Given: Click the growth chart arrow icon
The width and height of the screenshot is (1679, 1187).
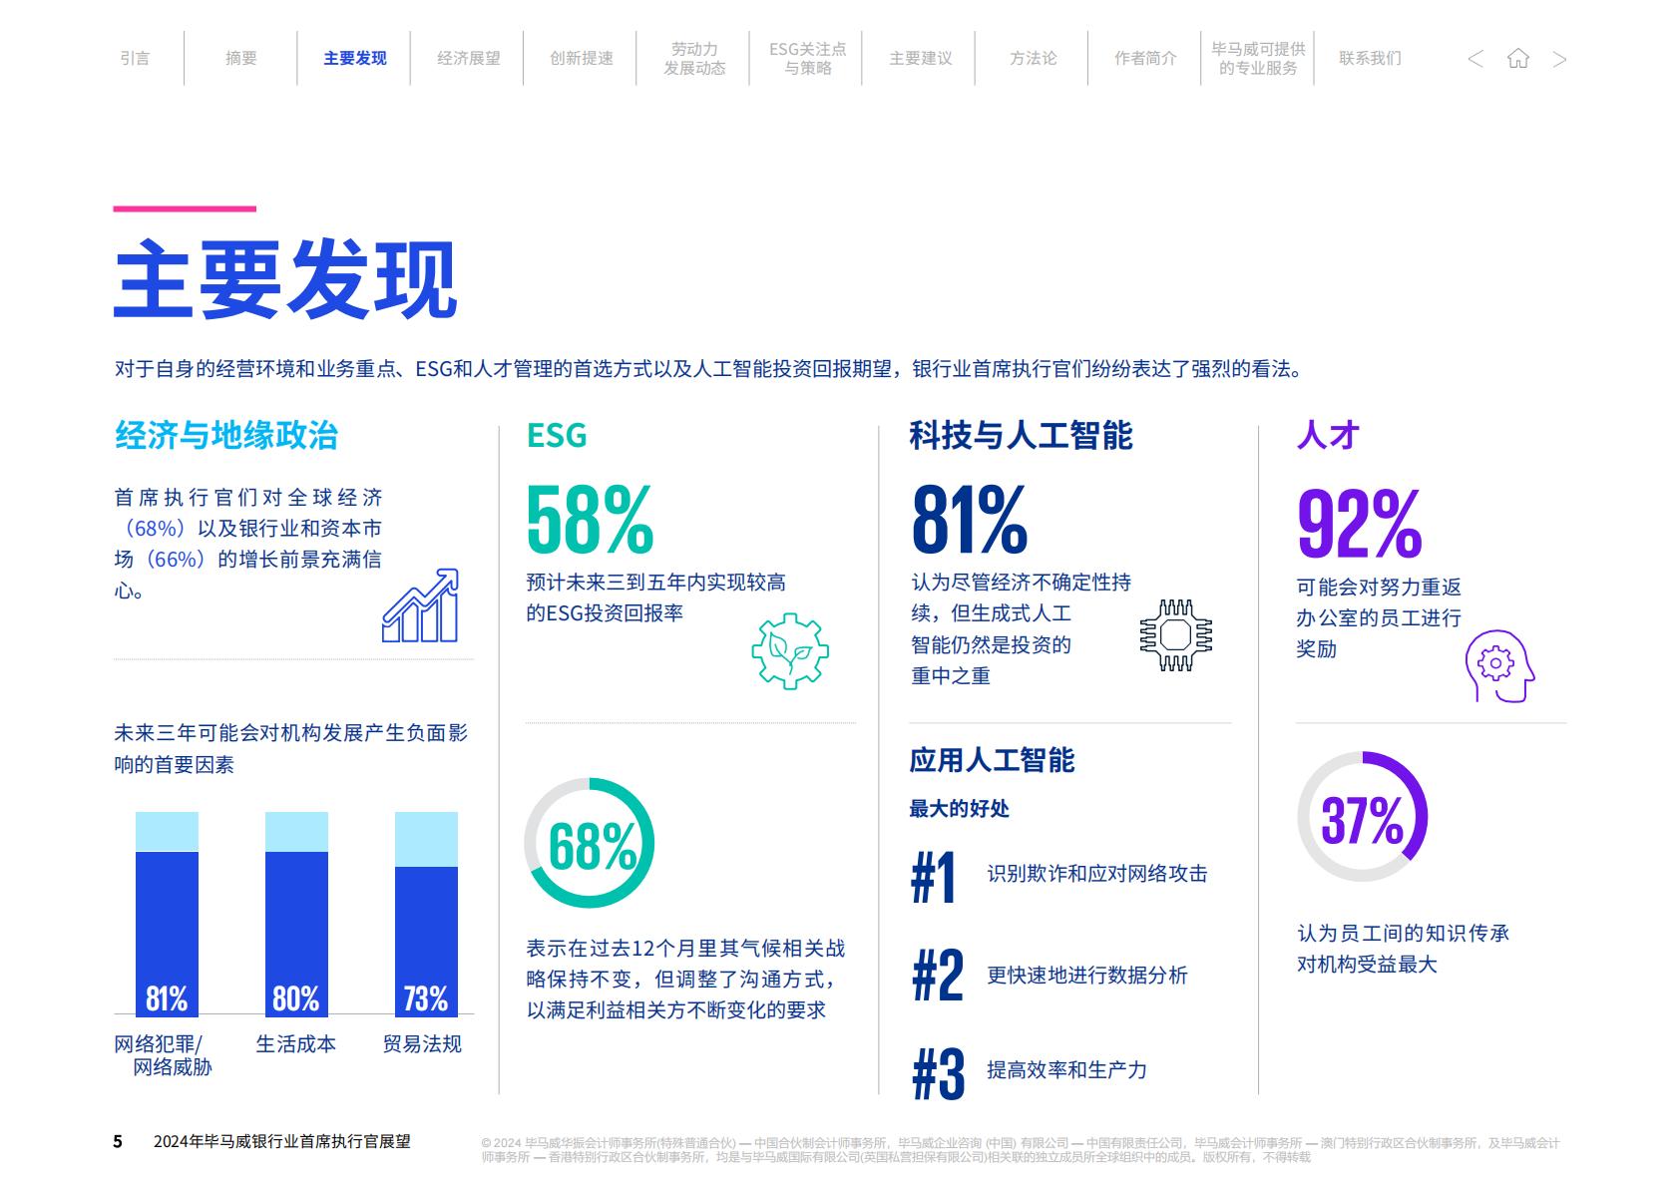Looking at the screenshot, I should coord(420,605).
